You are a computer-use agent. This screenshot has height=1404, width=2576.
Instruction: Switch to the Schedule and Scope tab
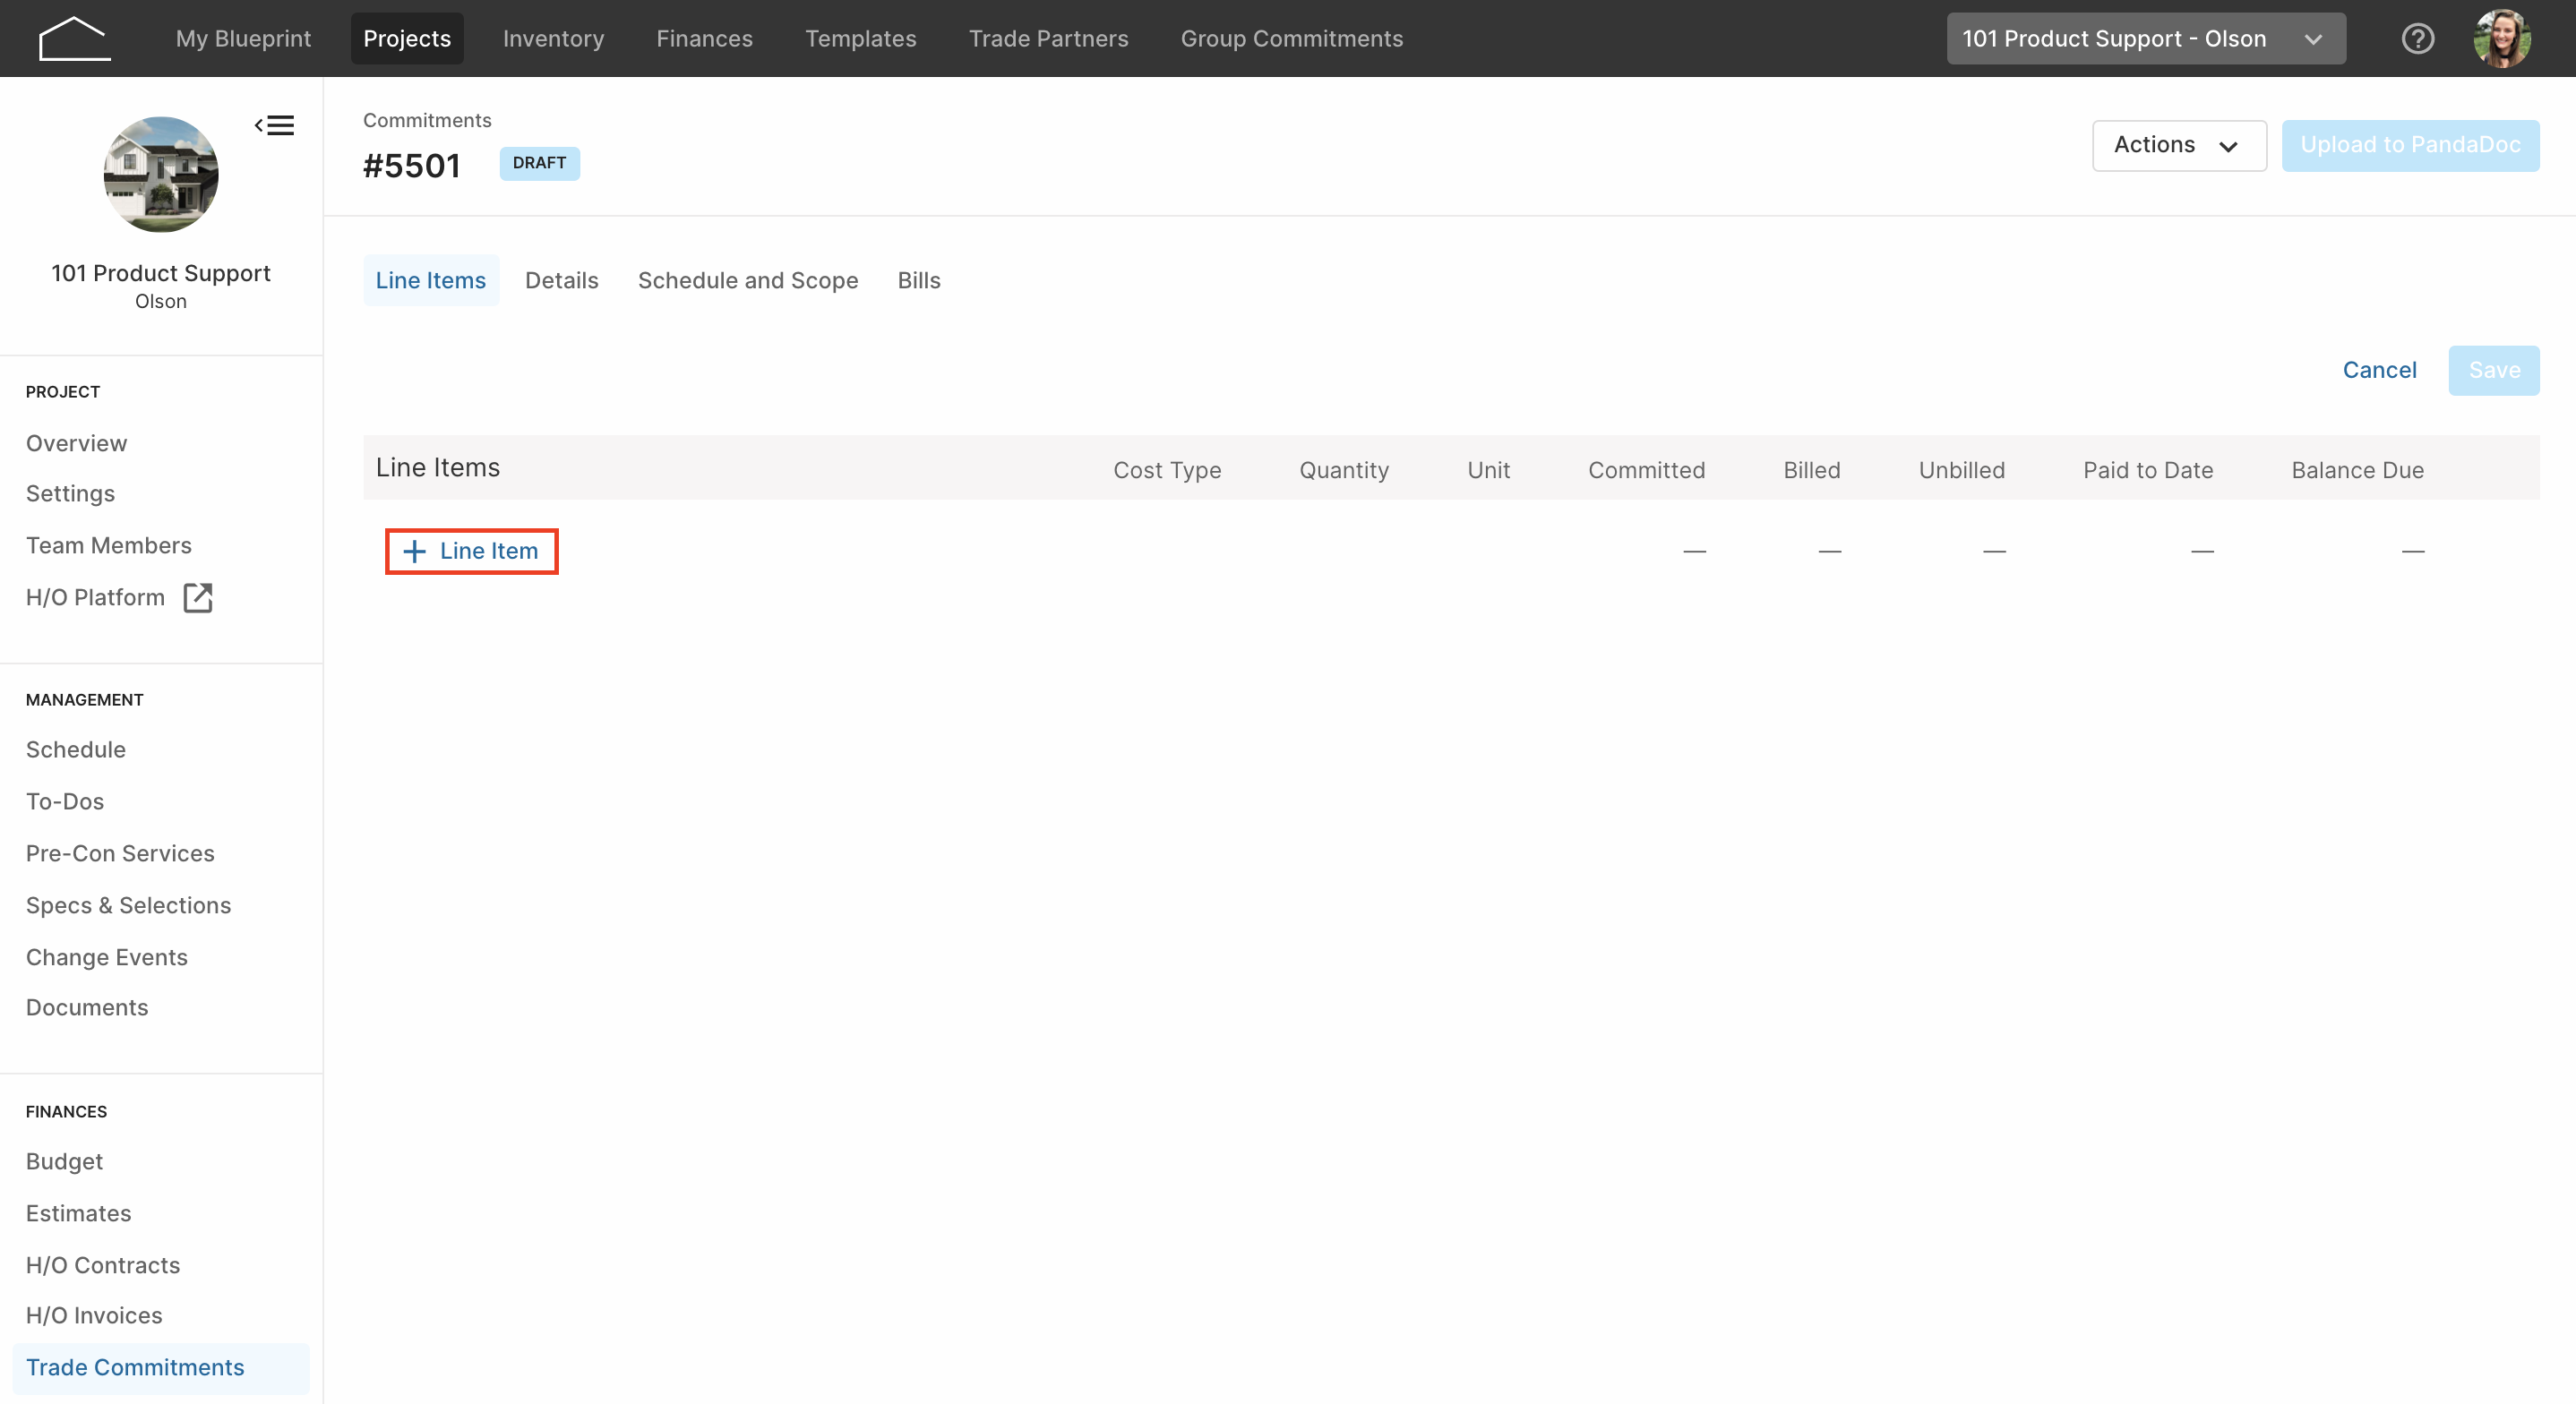click(x=748, y=280)
